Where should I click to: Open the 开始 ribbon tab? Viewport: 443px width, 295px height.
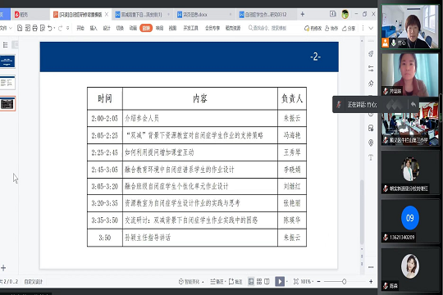80,28
